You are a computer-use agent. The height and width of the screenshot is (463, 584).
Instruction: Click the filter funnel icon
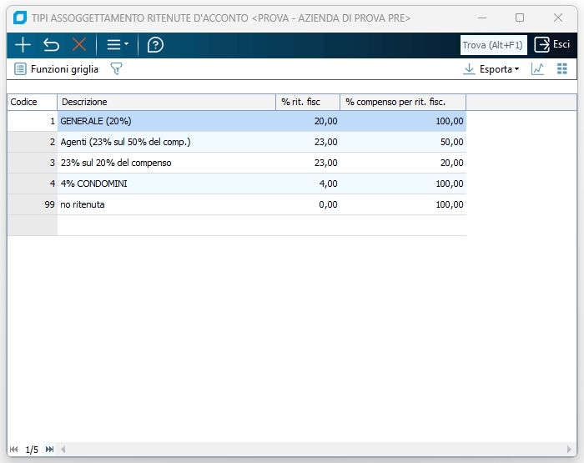click(116, 69)
